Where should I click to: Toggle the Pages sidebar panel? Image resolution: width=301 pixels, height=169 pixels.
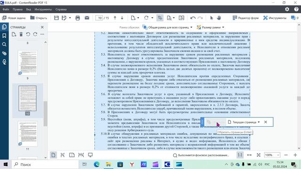point(4,27)
